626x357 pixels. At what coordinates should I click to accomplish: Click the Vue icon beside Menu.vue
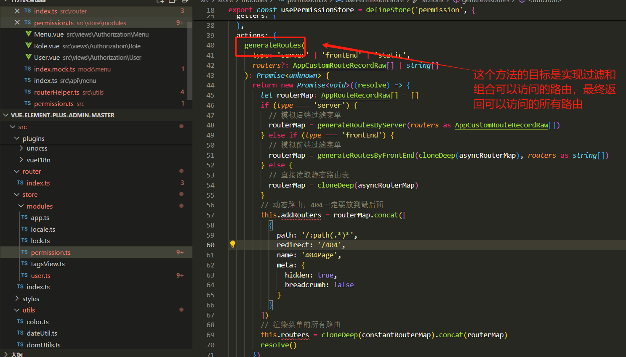[28, 34]
